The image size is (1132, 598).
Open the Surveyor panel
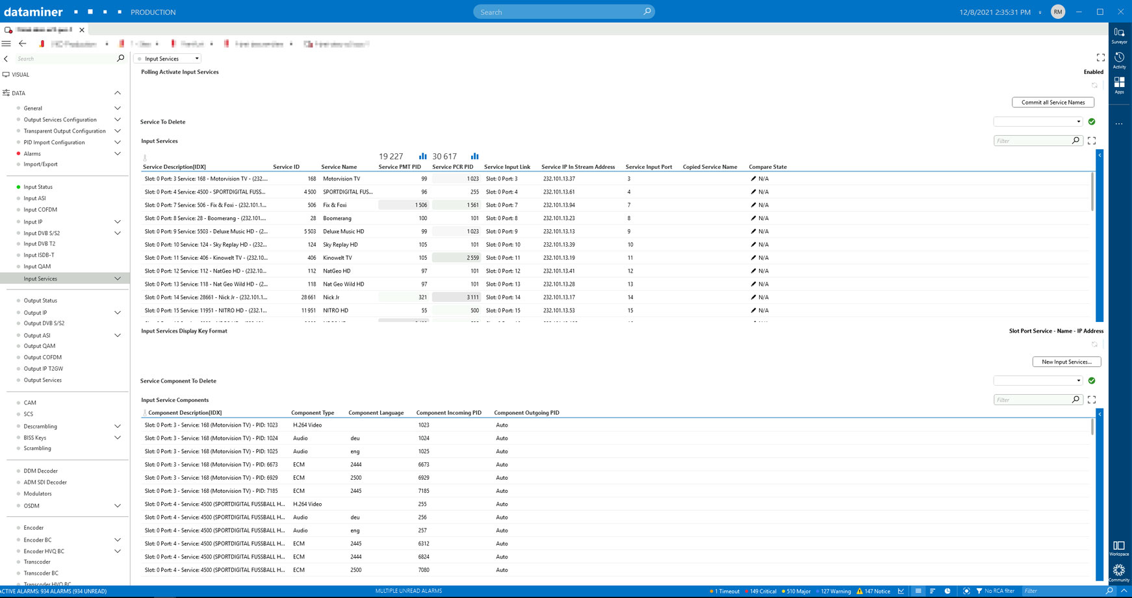click(1119, 35)
